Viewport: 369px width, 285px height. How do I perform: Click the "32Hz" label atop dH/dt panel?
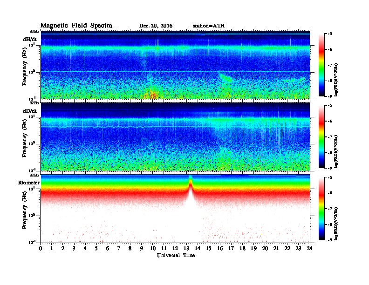point(34,31)
